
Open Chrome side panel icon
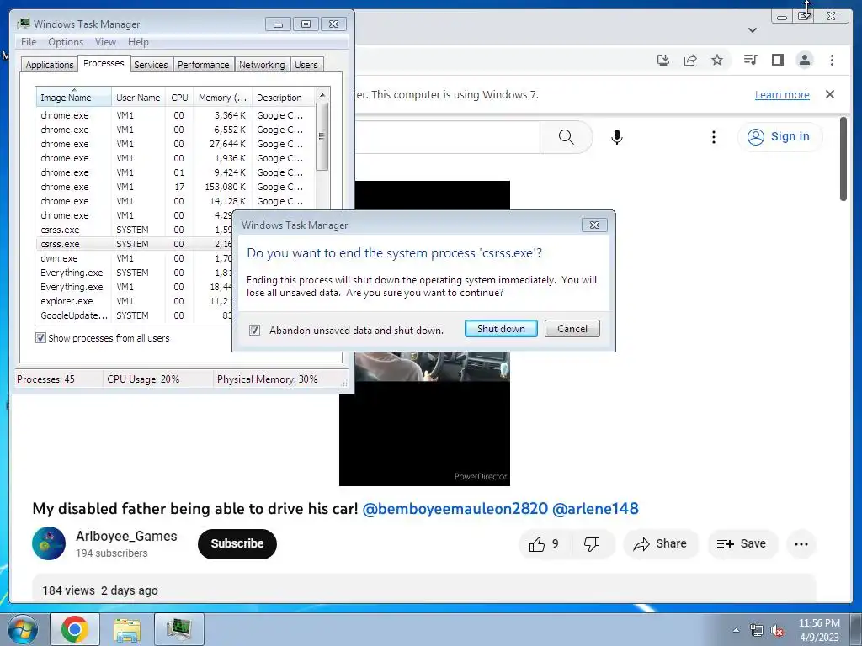click(777, 60)
